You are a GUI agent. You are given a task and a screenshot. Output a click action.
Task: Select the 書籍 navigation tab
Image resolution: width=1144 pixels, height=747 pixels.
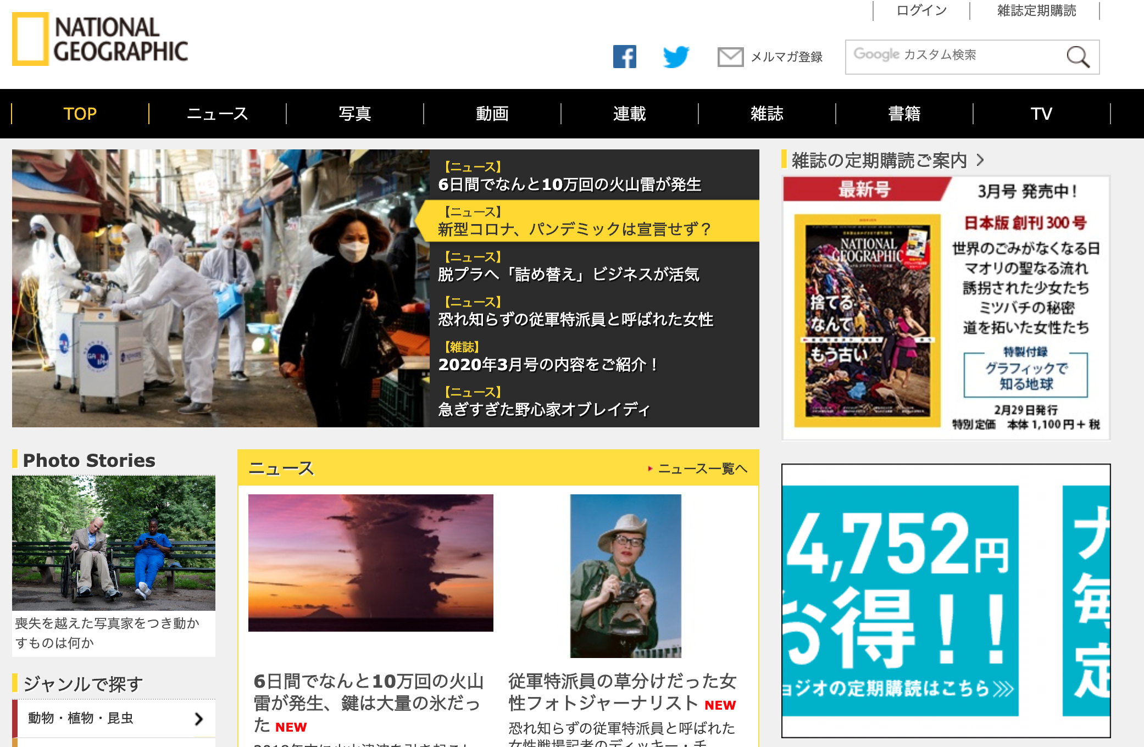(904, 114)
